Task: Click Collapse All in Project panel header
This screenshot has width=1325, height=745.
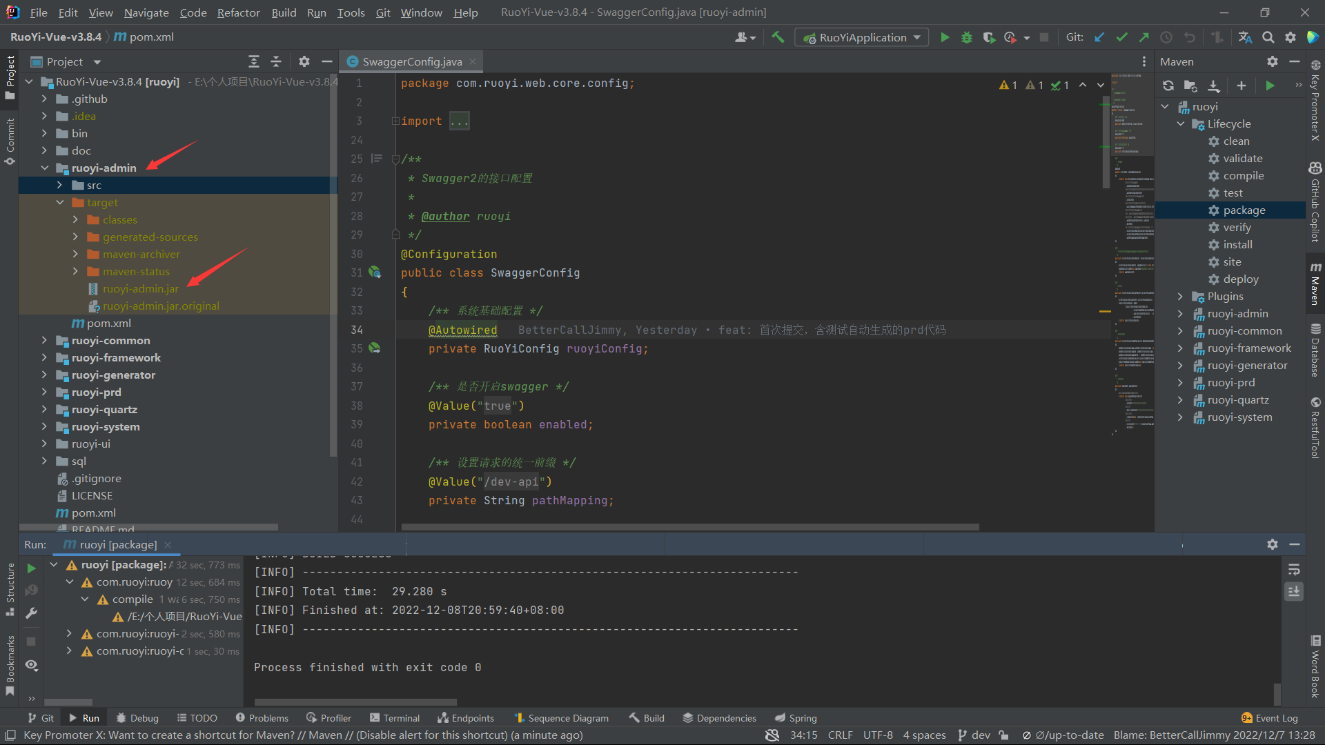Action: click(x=276, y=61)
